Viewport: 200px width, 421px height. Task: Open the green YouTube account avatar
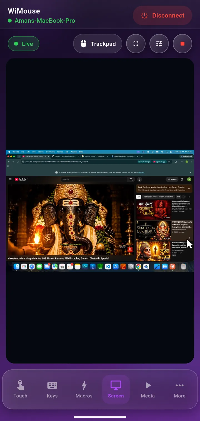tap(189, 180)
